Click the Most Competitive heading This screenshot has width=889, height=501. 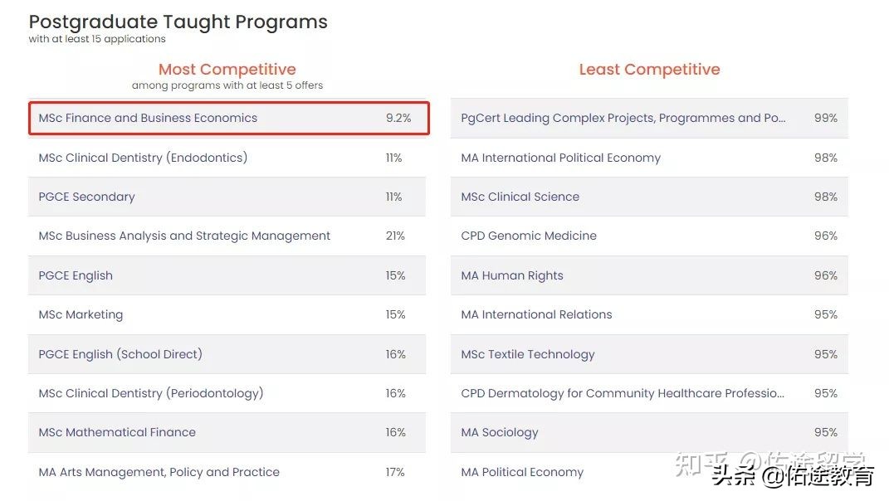tap(227, 70)
